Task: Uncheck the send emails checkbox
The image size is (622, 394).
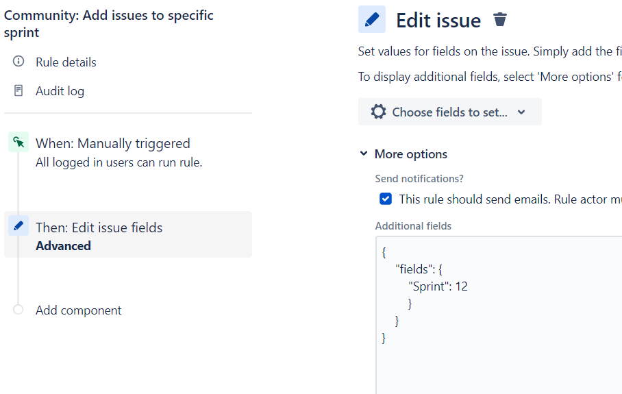Action: [x=386, y=199]
